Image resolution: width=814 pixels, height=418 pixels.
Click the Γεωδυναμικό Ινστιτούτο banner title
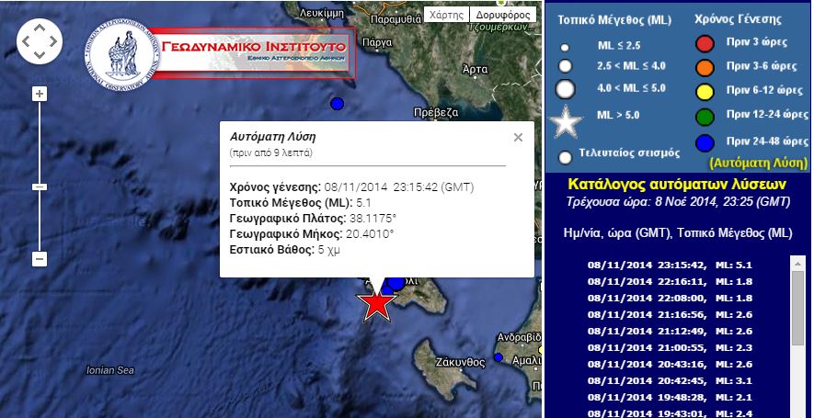click(254, 46)
